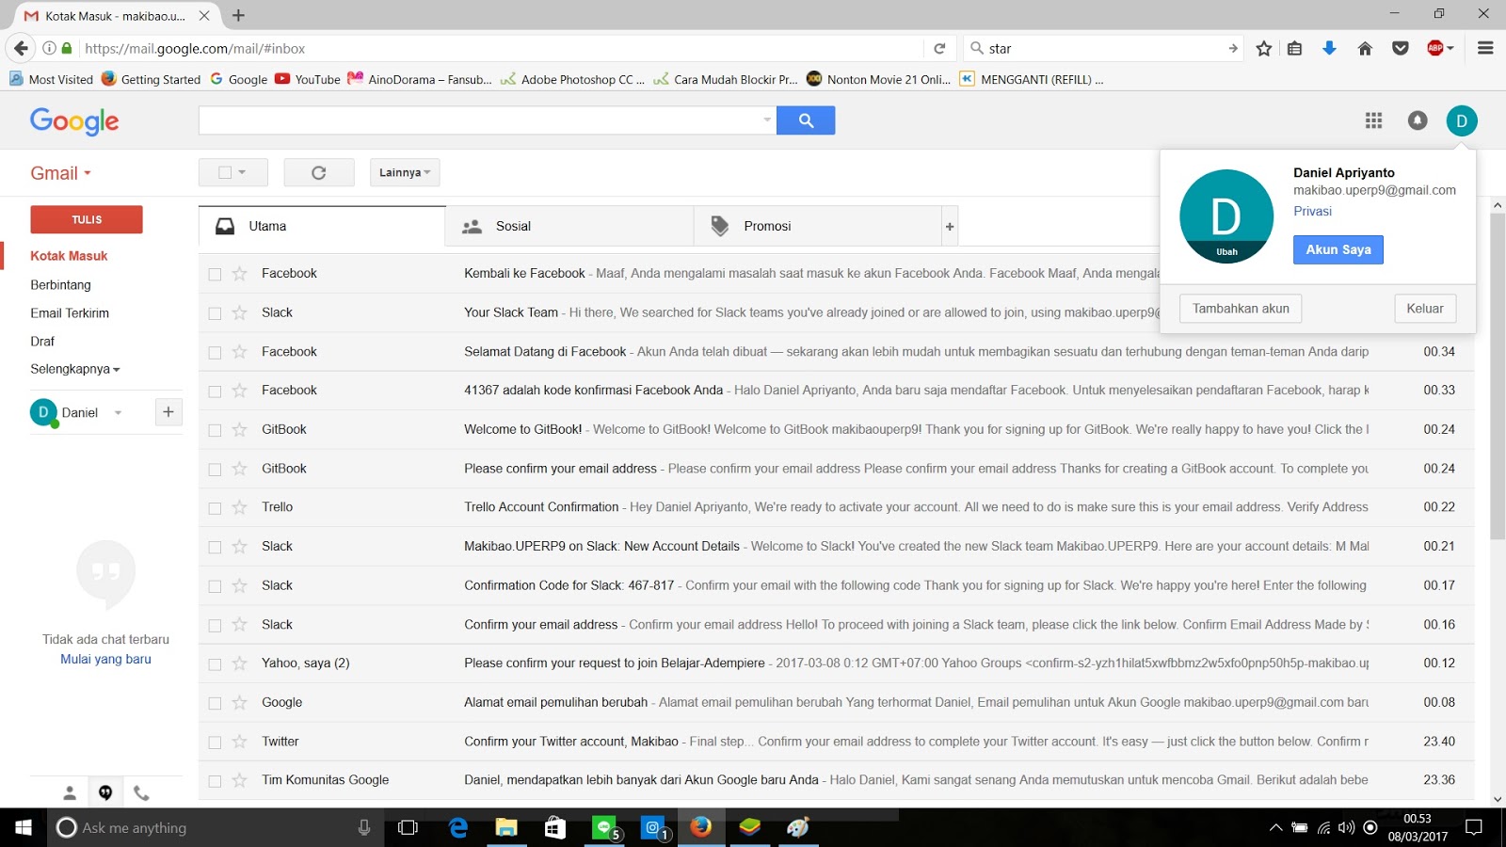Viewport: 1506px width, 847px height.
Task: Star the Trello Account Confirmation email
Action: [240, 507]
